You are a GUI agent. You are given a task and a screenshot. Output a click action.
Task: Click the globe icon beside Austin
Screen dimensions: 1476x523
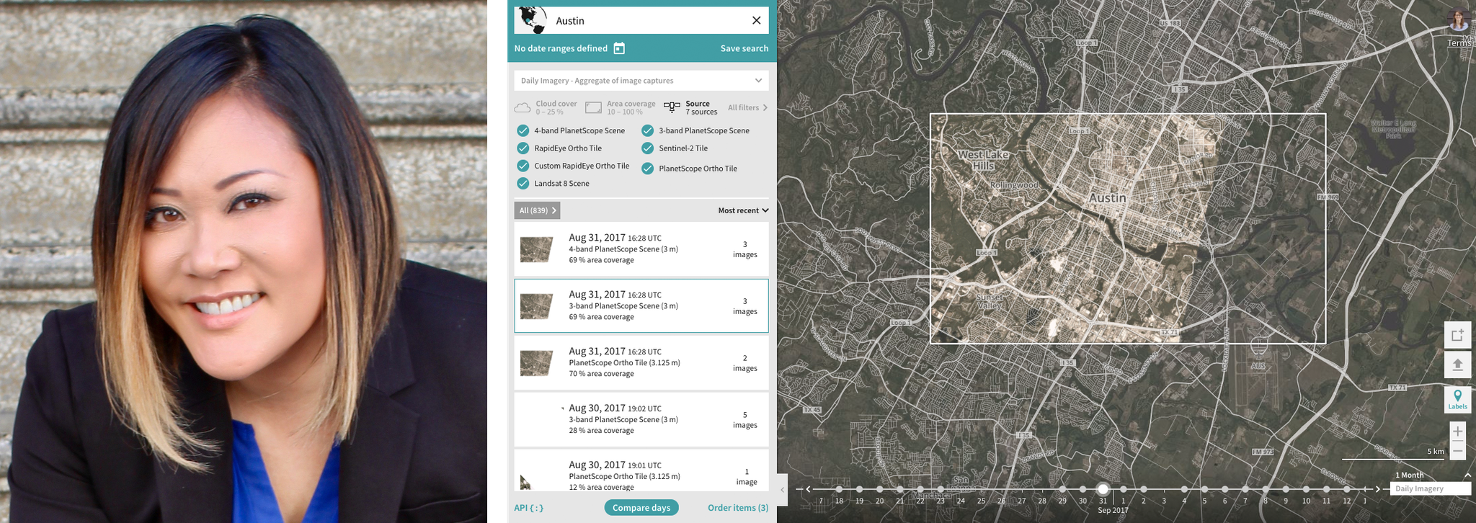click(533, 20)
